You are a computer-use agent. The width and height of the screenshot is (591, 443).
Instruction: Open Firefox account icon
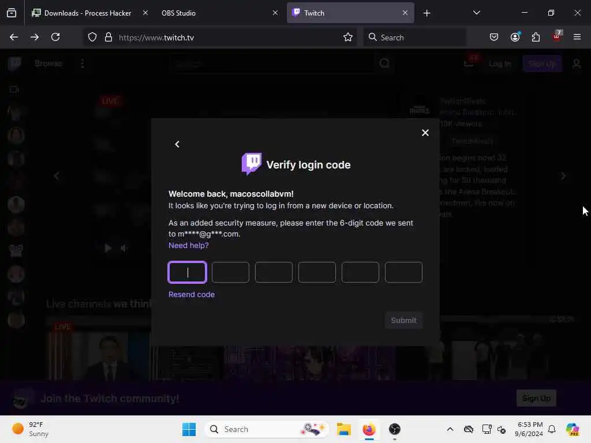pyautogui.click(x=515, y=37)
